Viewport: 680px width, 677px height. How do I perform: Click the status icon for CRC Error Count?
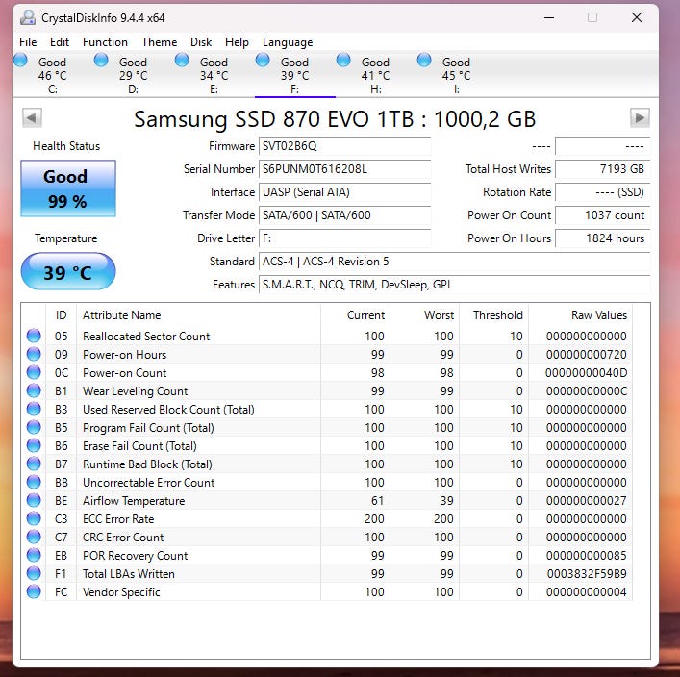tap(34, 537)
